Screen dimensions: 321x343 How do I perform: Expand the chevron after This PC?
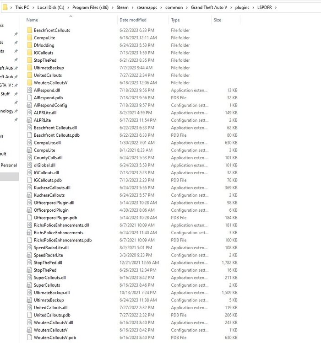(x=33, y=8)
